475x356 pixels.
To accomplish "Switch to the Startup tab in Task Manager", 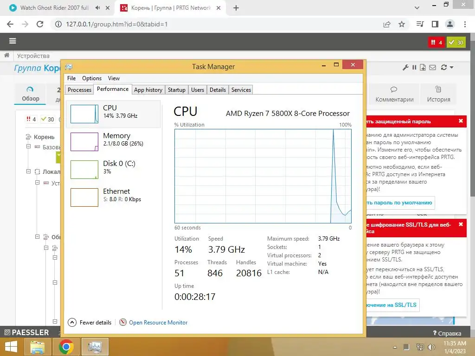I will point(177,89).
